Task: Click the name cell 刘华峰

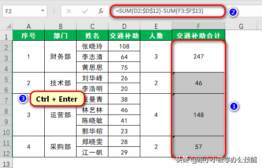Action: click(92, 78)
